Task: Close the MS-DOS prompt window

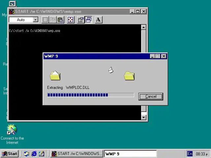Action: tap(144, 12)
